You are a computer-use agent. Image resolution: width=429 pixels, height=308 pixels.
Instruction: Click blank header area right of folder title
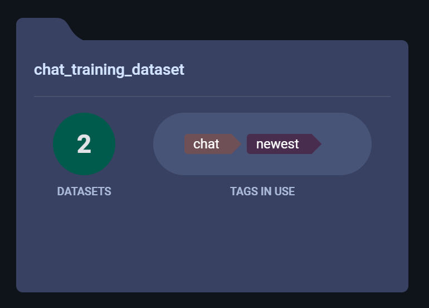tap(290, 70)
